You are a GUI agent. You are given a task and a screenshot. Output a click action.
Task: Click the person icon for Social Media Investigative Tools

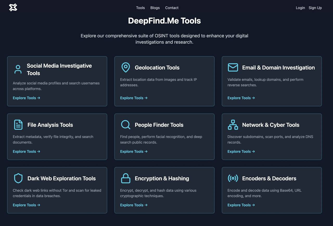[18, 69]
